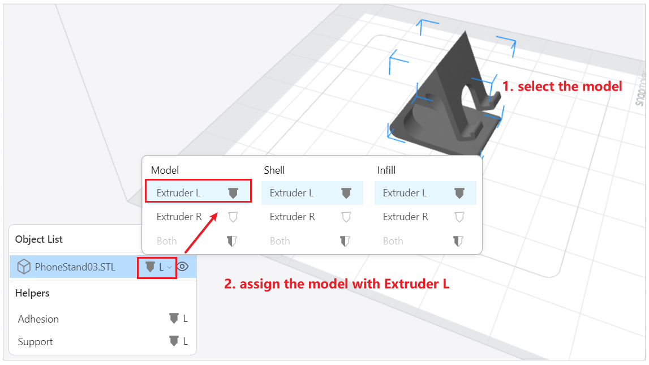Click half-filled nozzle icon in Model Both row
The height and width of the screenshot is (365, 649).
[x=232, y=241]
